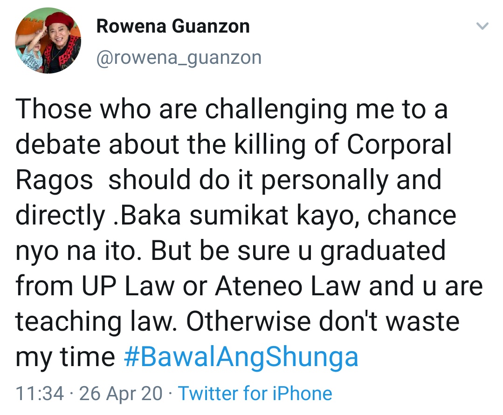Click the 26 Apr 20 tweet date
Screen dimensions: 503x415
point(121,393)
